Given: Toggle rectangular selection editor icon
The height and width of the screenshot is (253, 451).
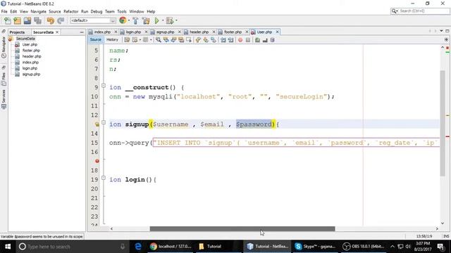Looking at the screenshot, I should (189, 40).
